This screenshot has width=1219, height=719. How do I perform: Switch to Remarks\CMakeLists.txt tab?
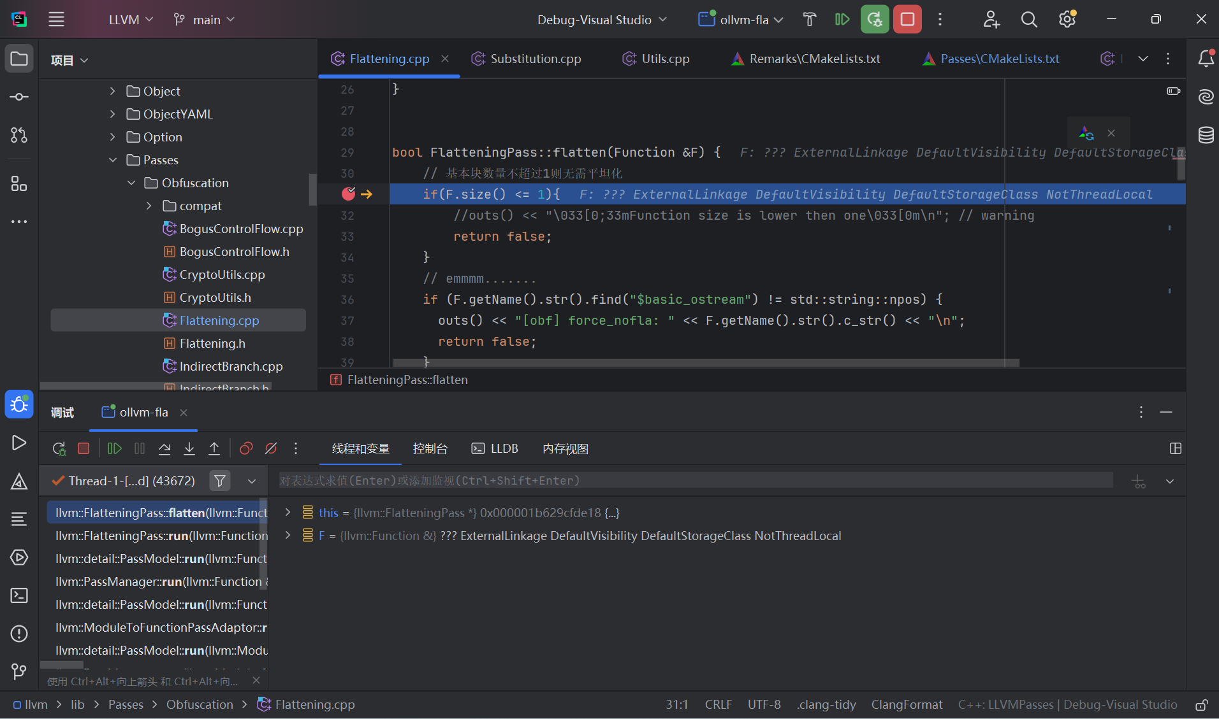[806, 59]
